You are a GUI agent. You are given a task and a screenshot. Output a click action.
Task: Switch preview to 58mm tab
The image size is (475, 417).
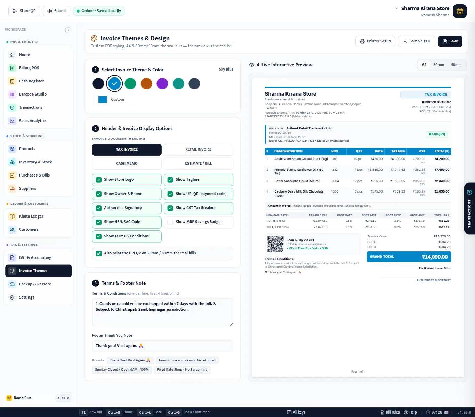coord(456,65)
